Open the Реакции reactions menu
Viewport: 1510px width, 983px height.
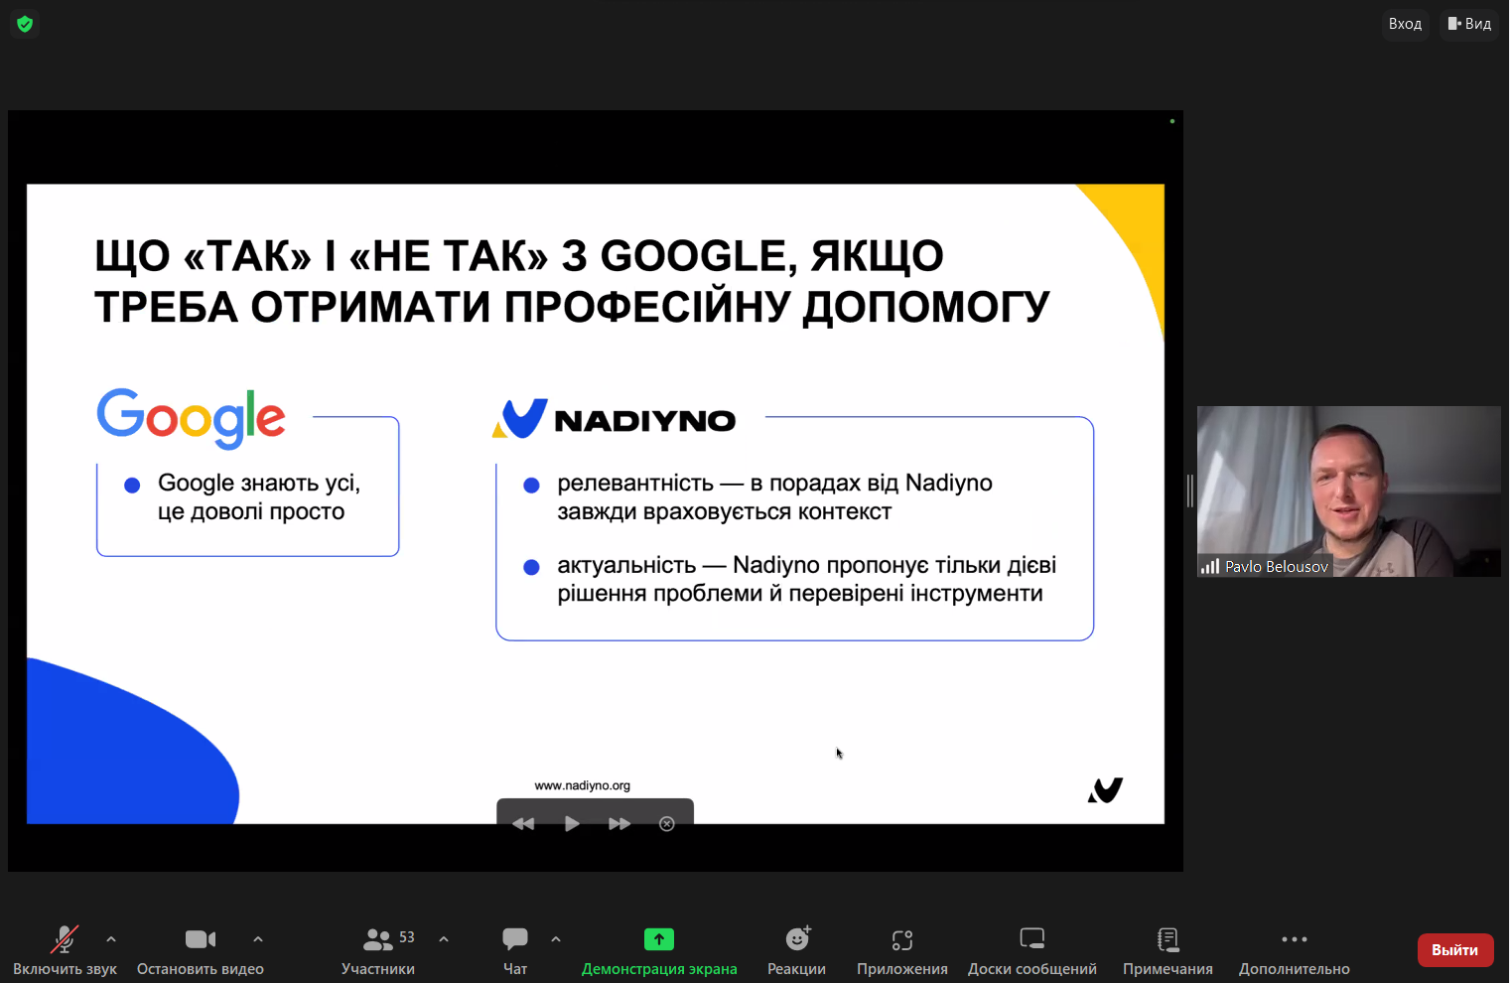pos(796,950)
